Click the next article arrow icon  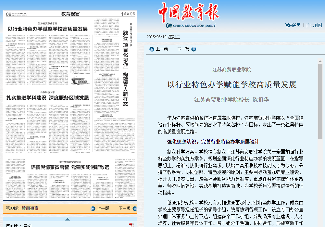tap(194, 49)
